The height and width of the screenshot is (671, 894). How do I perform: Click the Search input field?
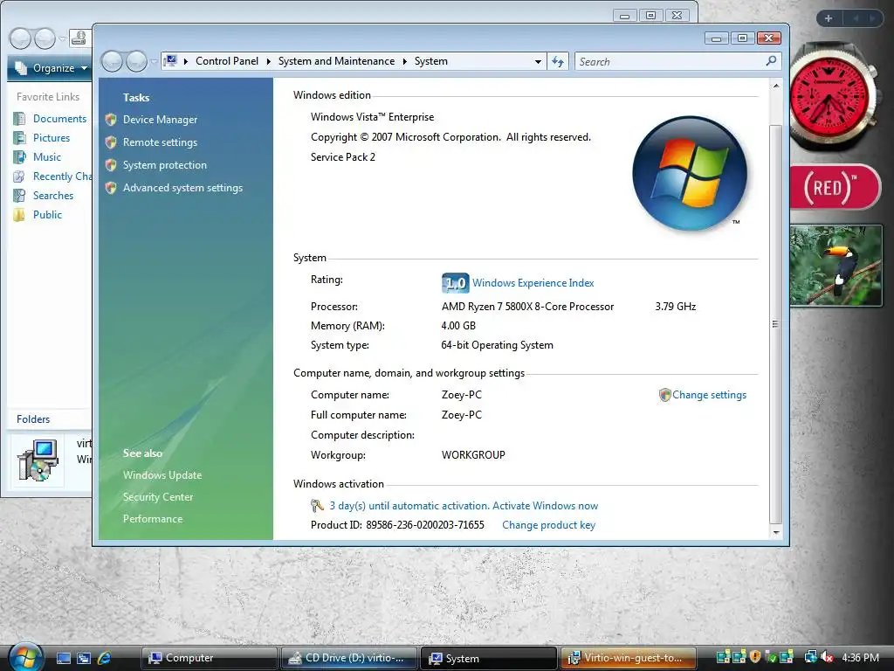pos(670,62)
